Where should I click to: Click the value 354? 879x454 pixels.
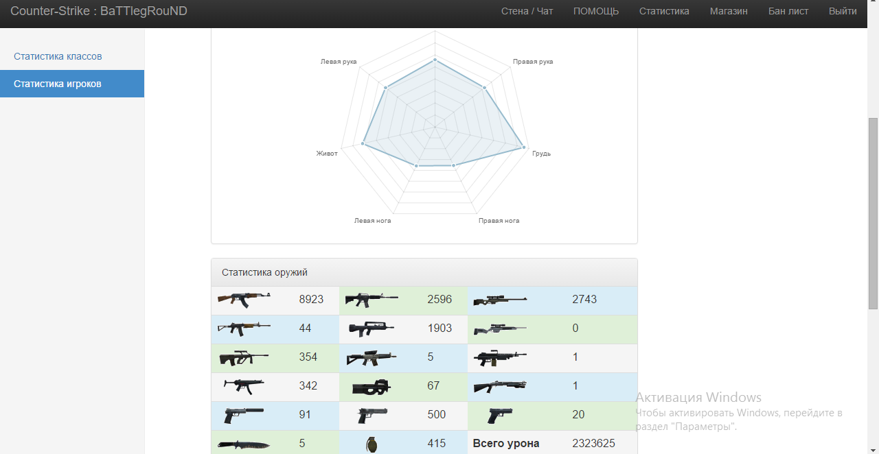tap(308, 357)
